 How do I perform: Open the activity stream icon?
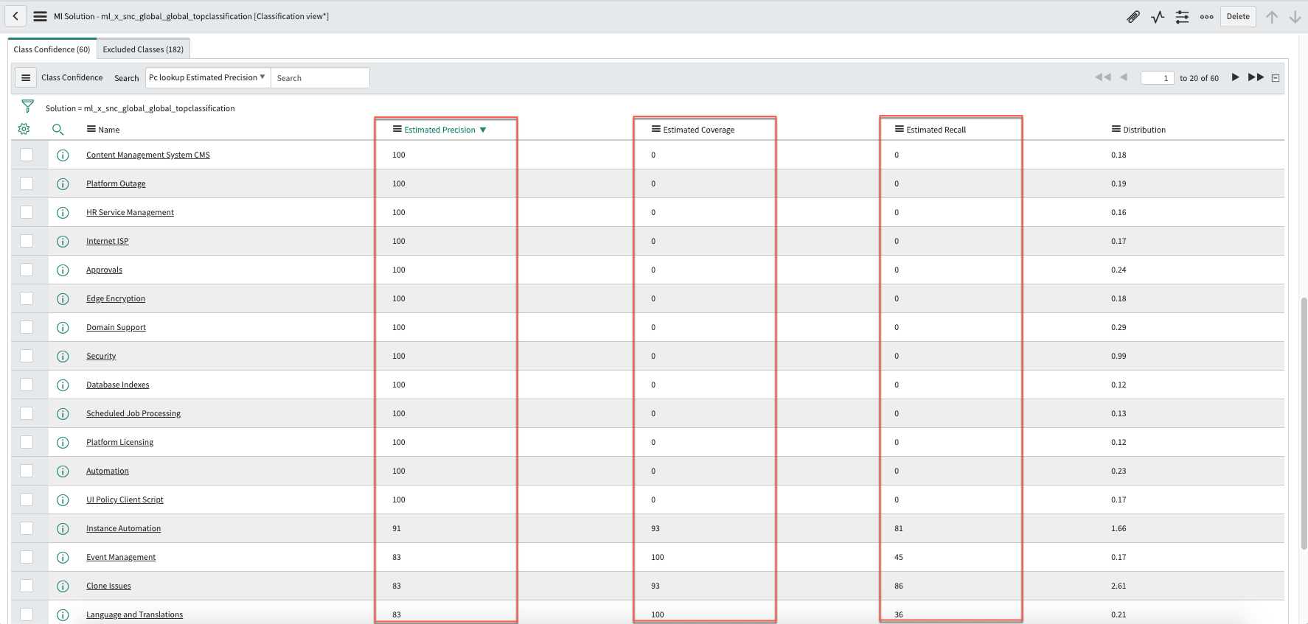(1158, 16)
